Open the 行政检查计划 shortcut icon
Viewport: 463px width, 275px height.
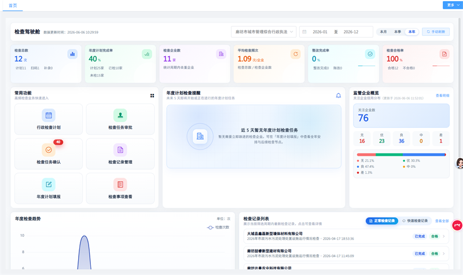(49, 115)
